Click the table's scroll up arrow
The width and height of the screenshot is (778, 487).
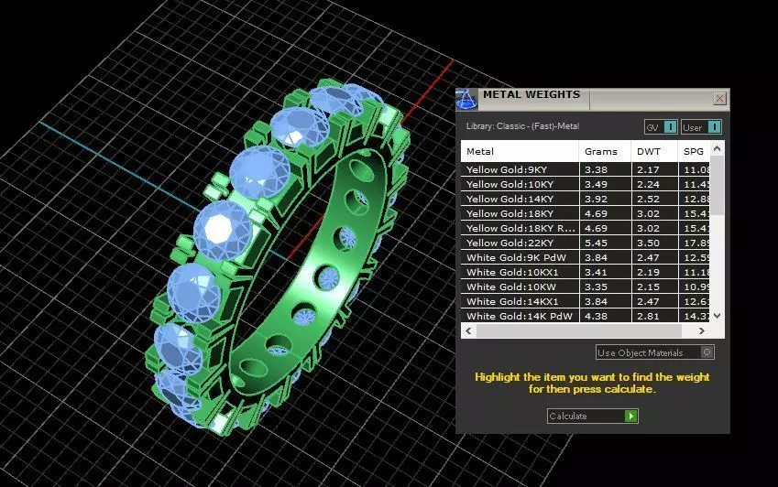click(717, 148)
